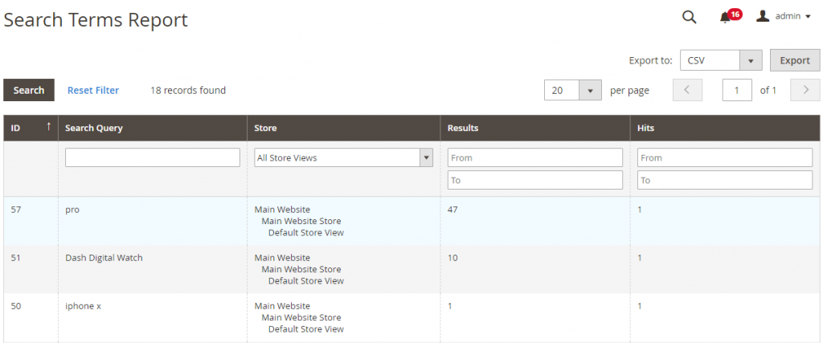Click the Search button
823x343 pixels.
(29, 90)
